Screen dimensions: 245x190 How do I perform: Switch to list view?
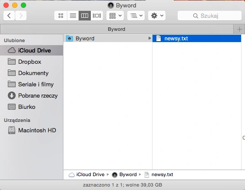click(73, 16)
